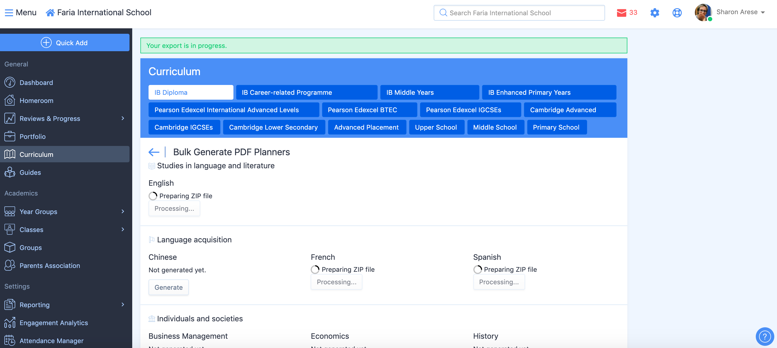Switch to the Primary School tab
The width and height of the screenshot is (777, 348).
tap(557, 127)
